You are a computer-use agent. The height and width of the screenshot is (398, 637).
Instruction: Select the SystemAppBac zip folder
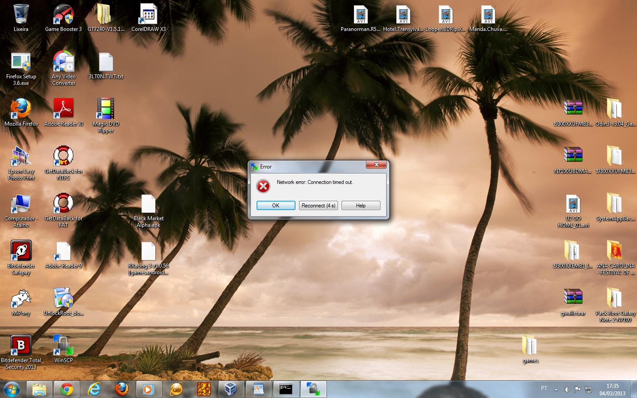click(x=615, y=207)
